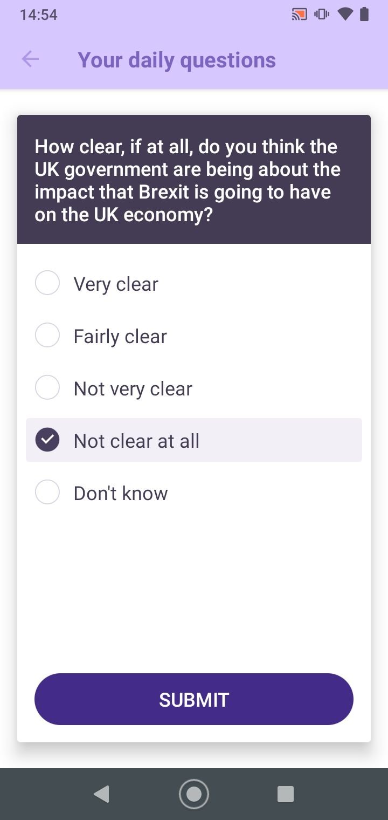Tap the Wi-Fi signal status icon

click(345, 15)
